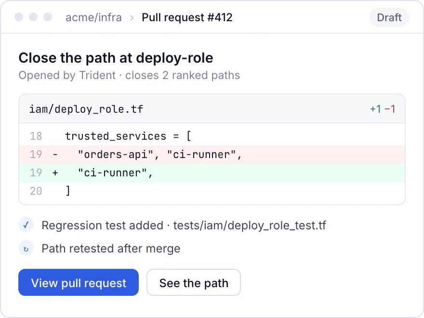Click the second window control dot

[33, 17]
